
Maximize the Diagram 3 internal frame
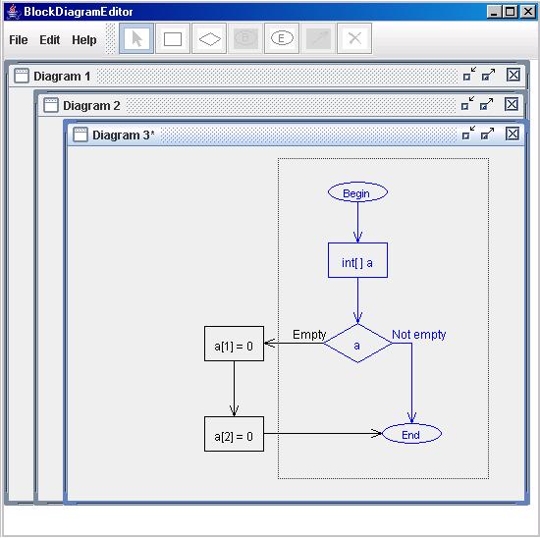pyautogui.click(x=487, y=134)
